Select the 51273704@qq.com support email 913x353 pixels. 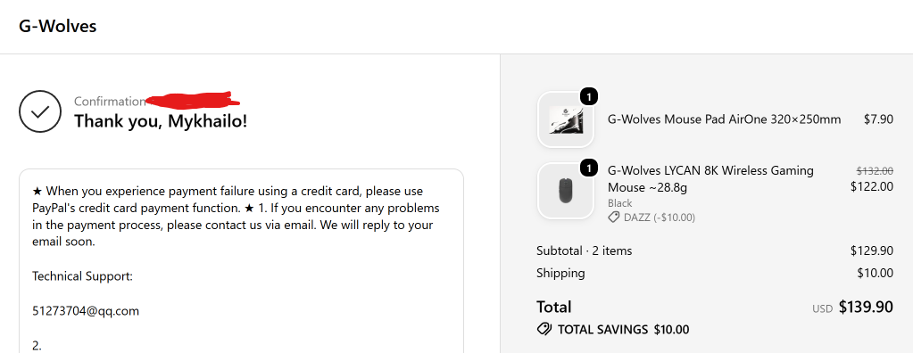(x=86, y=311)
